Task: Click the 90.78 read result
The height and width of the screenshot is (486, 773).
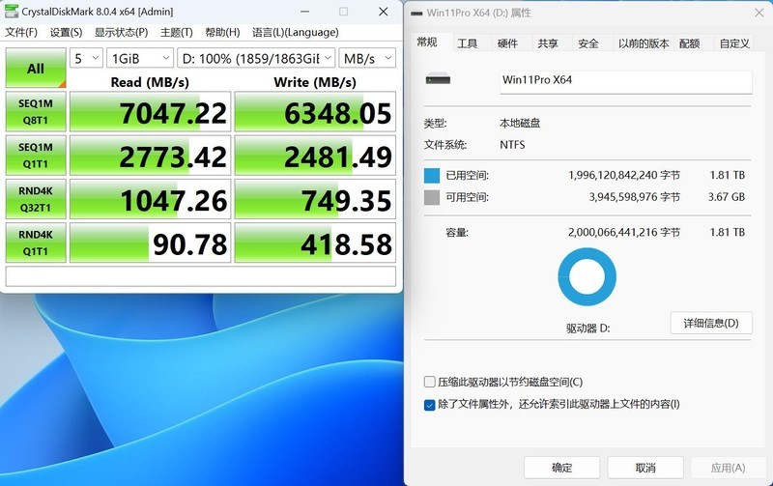Action: coord(150,243)
